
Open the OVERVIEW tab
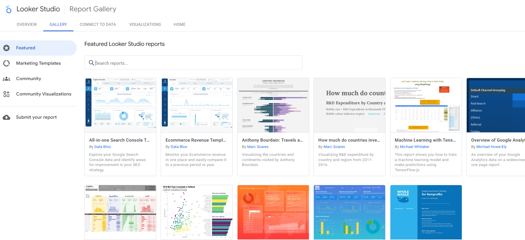pyautogui.click(x=27, y=24)
